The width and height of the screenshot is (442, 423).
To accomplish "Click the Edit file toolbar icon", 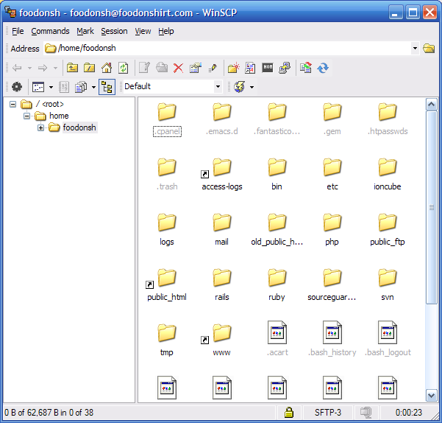I will 145,68.
